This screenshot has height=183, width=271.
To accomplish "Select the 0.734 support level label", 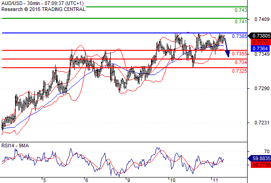I will coord(241,62).
